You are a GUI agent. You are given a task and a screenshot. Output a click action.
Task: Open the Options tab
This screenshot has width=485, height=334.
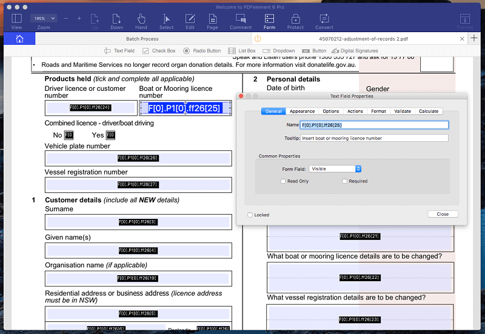click(331, 112)
